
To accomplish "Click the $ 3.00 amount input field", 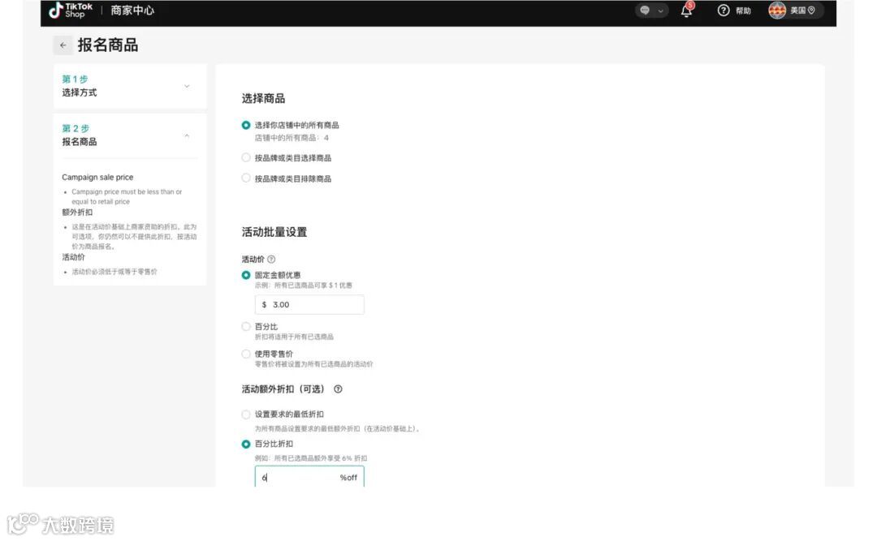I will [309, 305].
